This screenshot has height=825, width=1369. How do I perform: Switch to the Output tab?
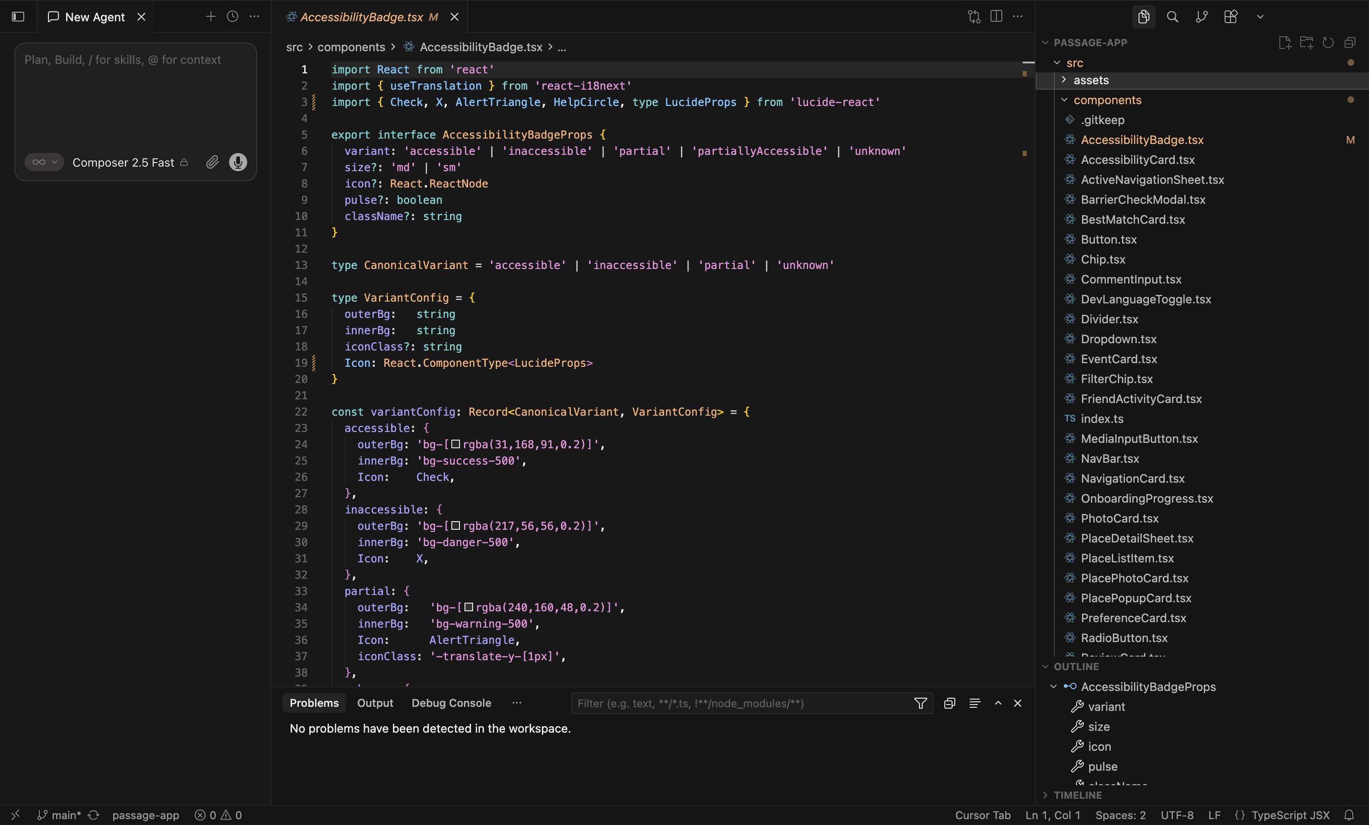[375, 703]
